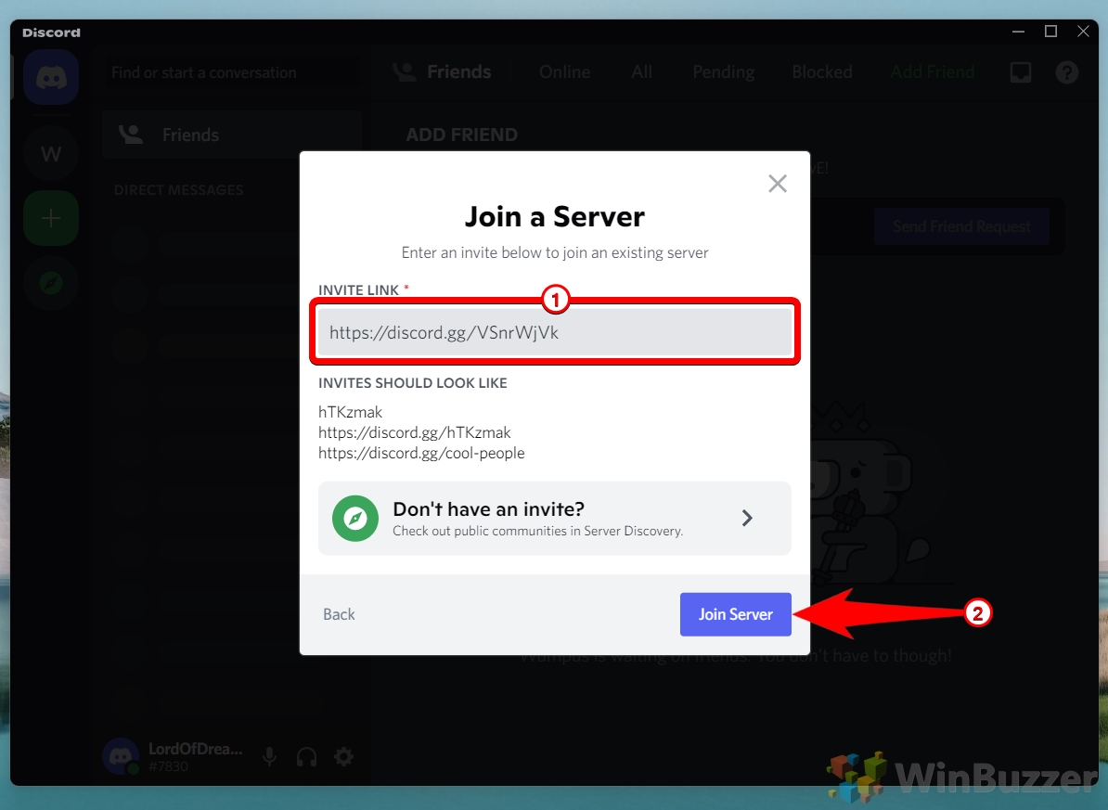Viewport: 1108px width, 810px height.
Task: Click the Add a Server plus icon
Action: 51,218
